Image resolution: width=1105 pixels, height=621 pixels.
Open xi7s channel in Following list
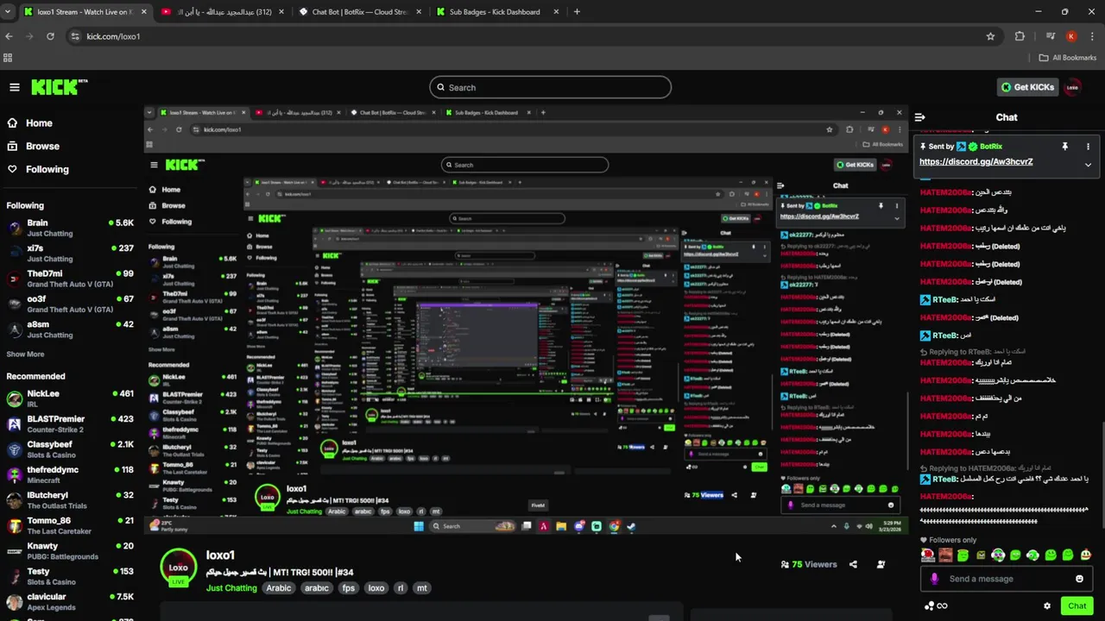coord(69,254)
